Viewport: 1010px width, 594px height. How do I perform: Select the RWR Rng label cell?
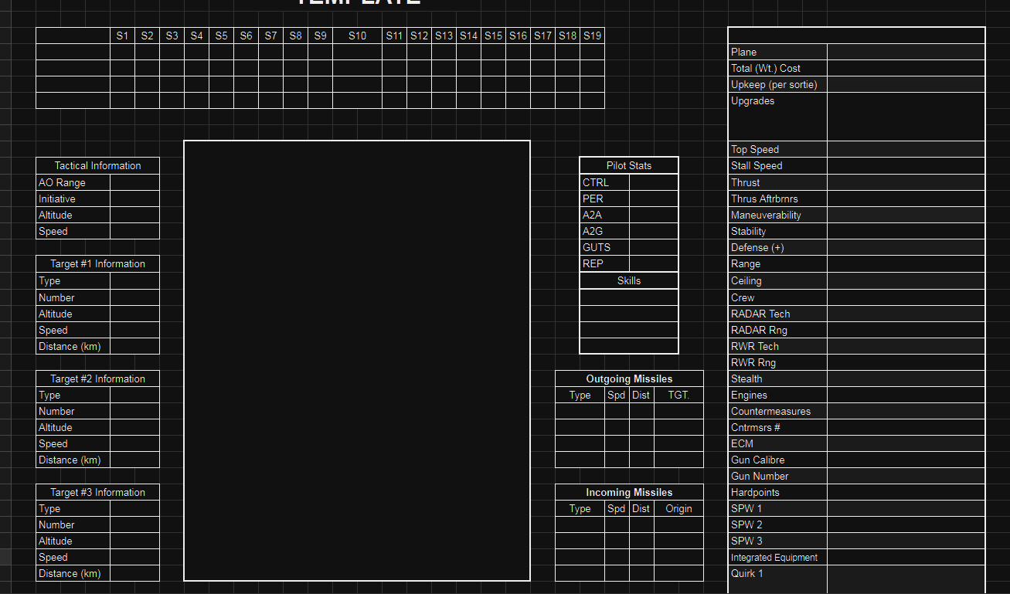pos(778,362)
